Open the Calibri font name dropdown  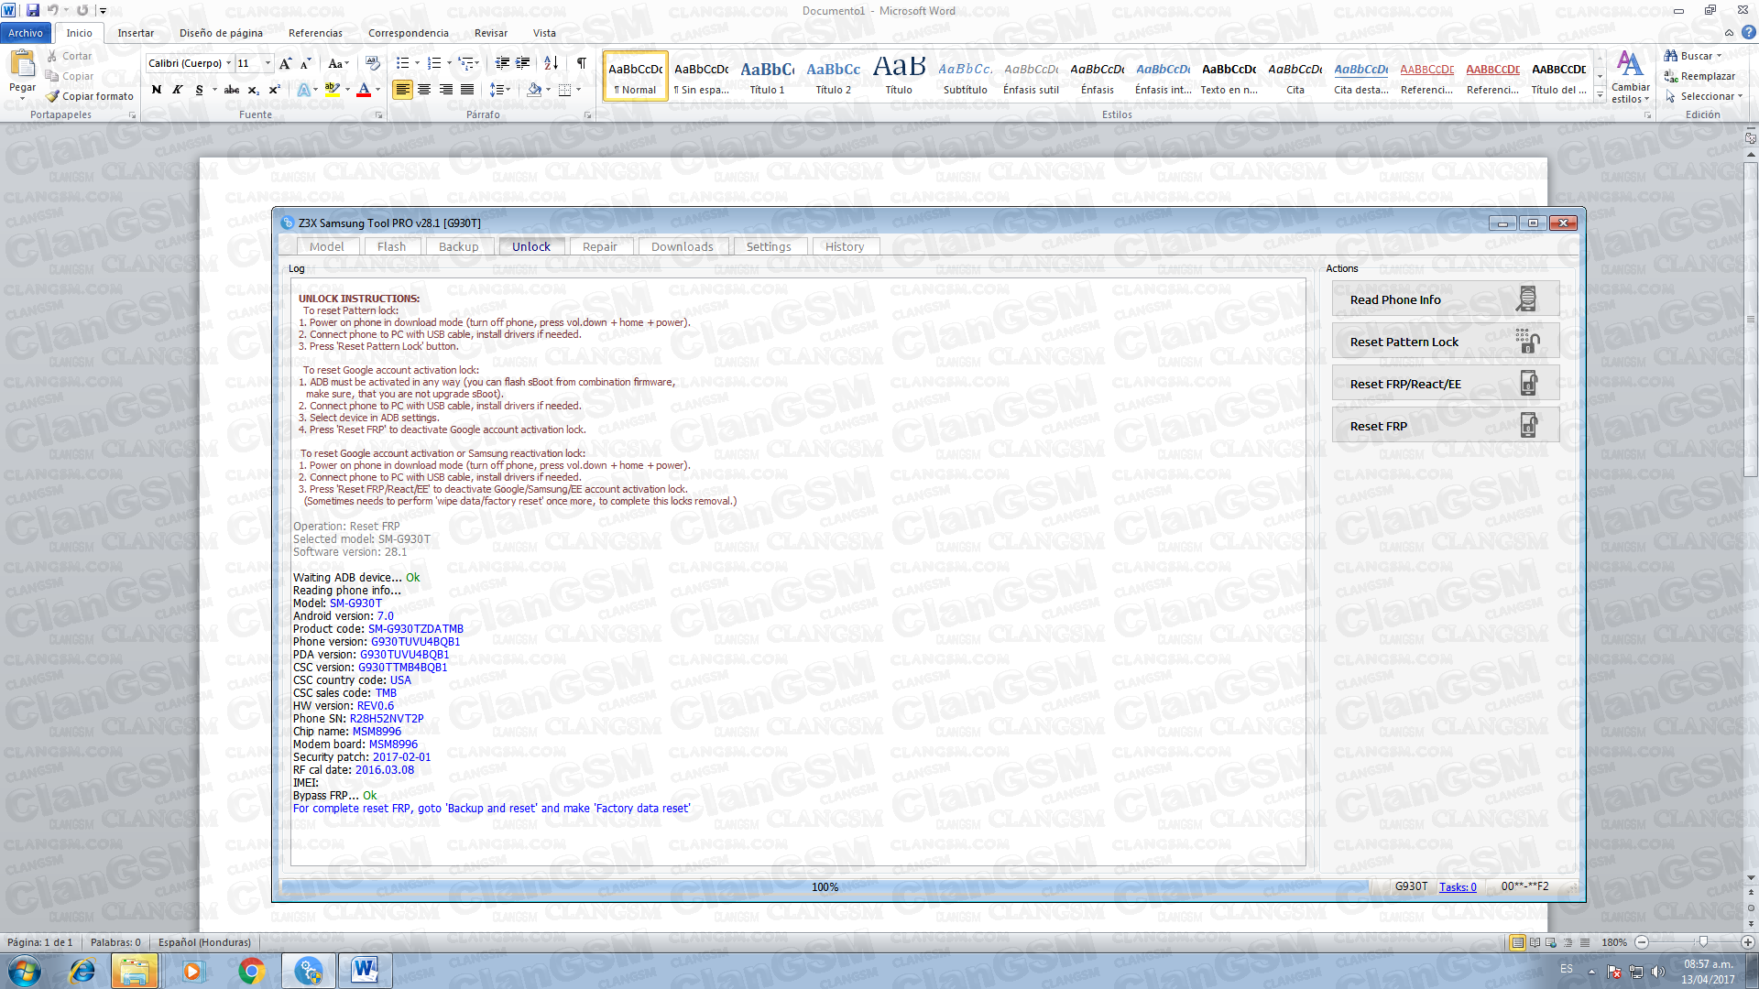[x=228, y=63]
